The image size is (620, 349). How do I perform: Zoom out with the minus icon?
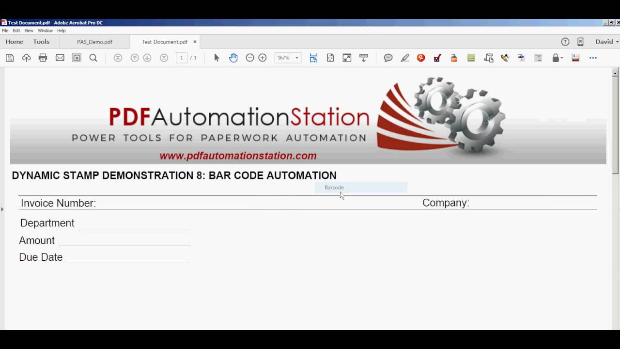point(250,58)
